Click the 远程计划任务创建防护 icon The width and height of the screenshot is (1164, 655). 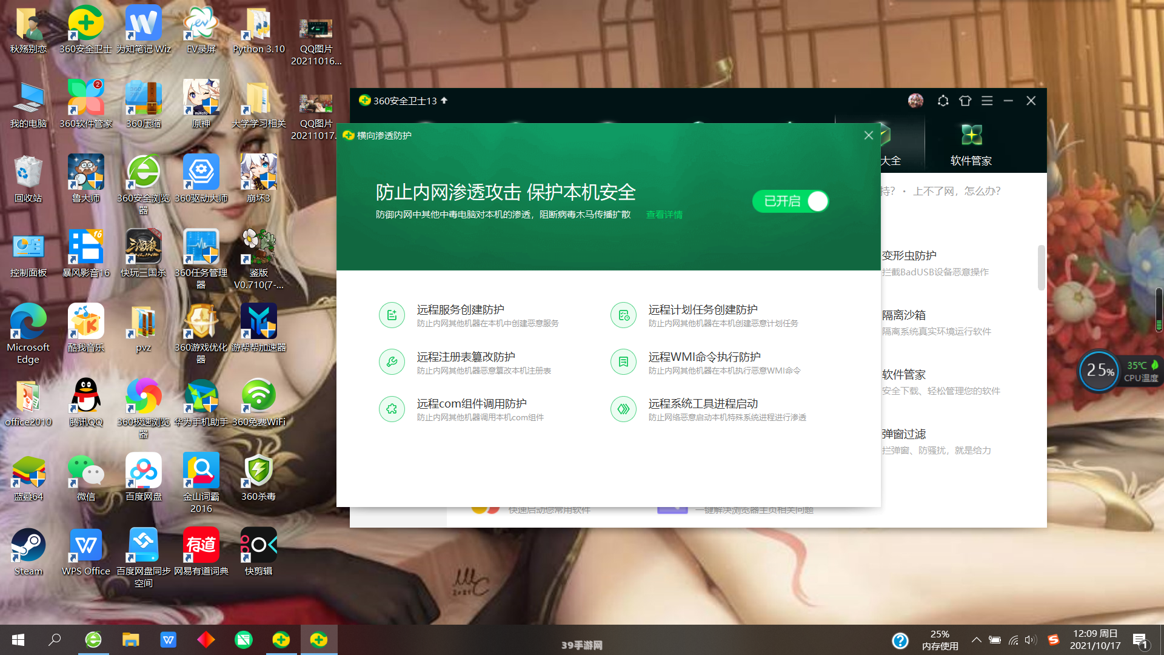point(623,315)
